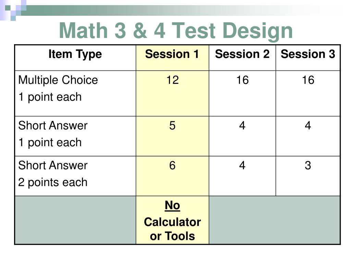Viewport: 351px width, 263px height.
Task: Click the checkered square decoration in the corner
Action: click(x=13, y=10)
